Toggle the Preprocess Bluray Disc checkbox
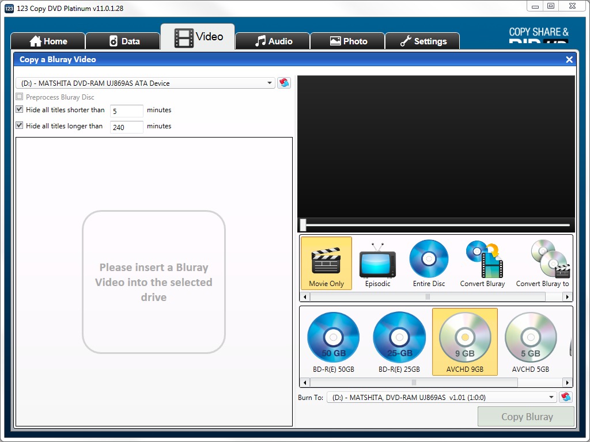The image size is (590, 442). tap(19, 97)
